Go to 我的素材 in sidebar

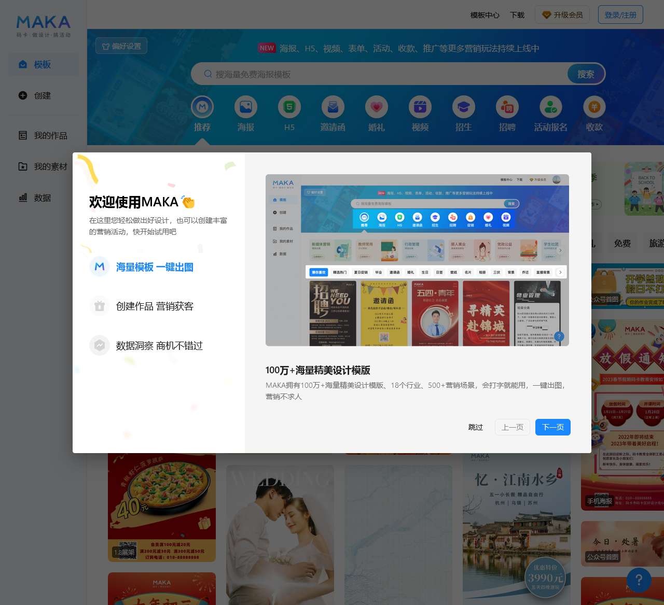44,166
